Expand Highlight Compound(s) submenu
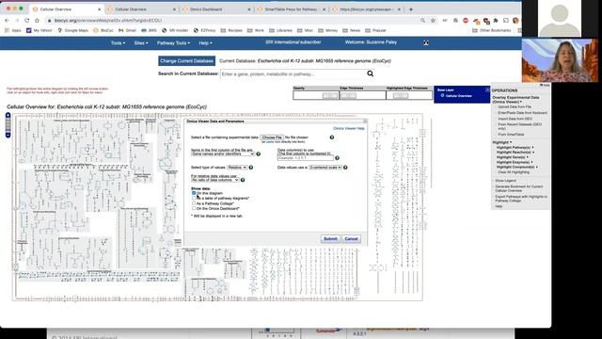 click(516, 168)
